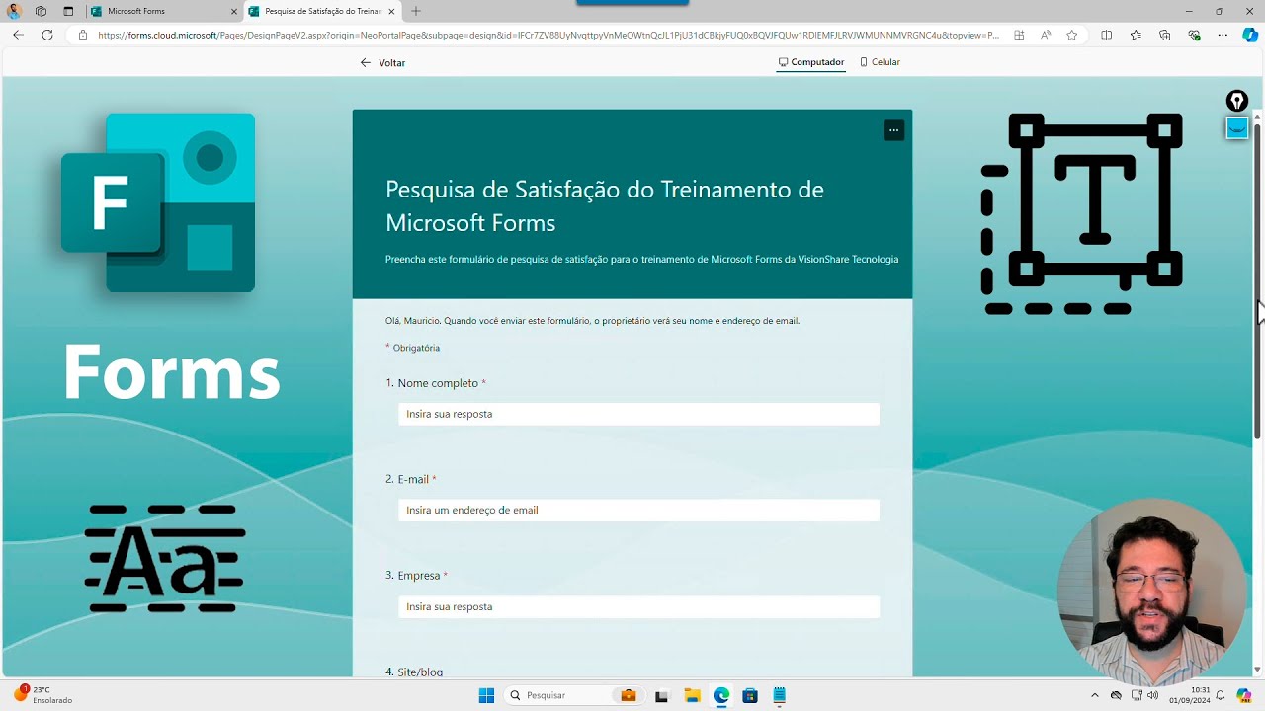Open the apps available icon in address bar

[1019, 35]
